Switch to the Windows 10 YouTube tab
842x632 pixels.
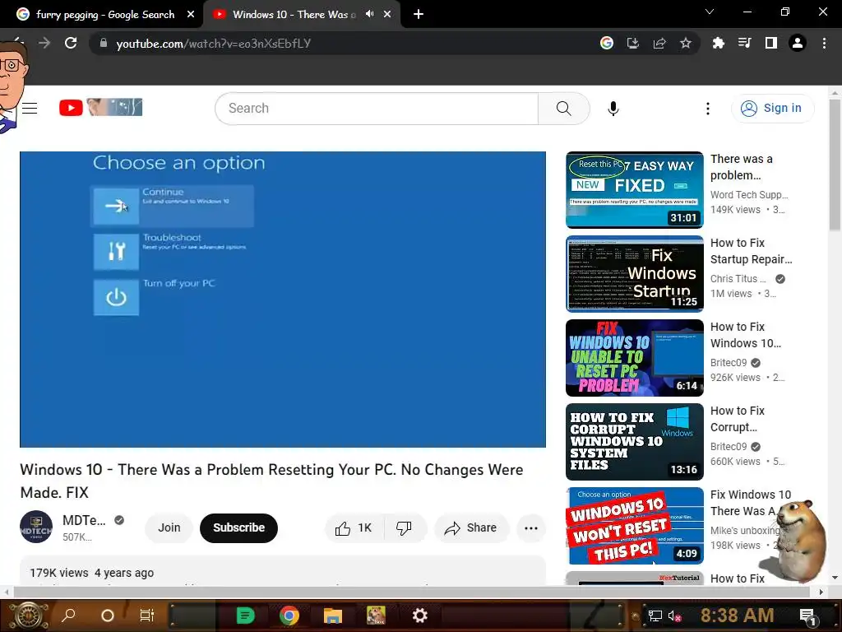294,15
